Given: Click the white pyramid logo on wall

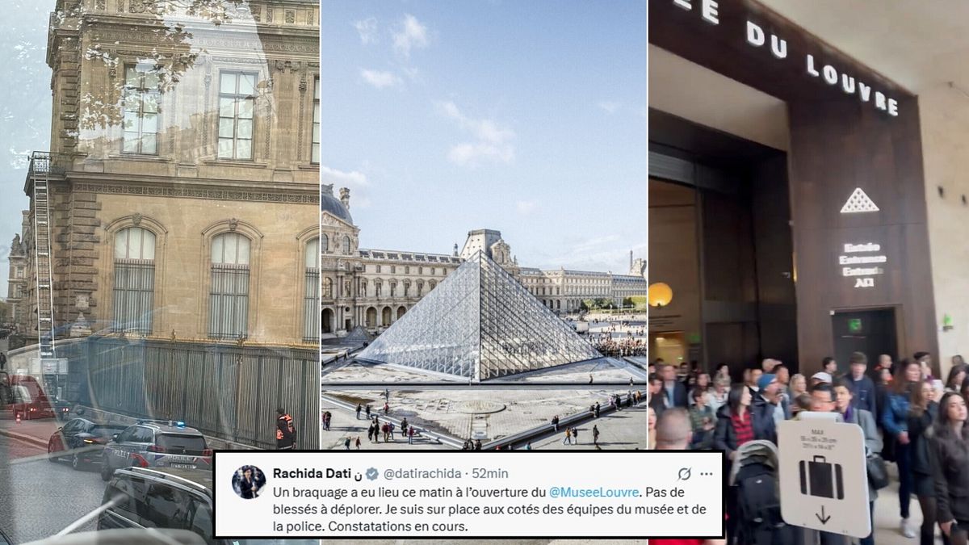Looking at the screenshot, I should coord(859,200).
